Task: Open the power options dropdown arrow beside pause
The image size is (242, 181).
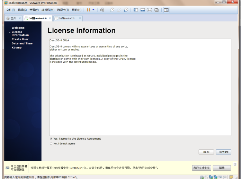Action: click(x=93, y=10)
